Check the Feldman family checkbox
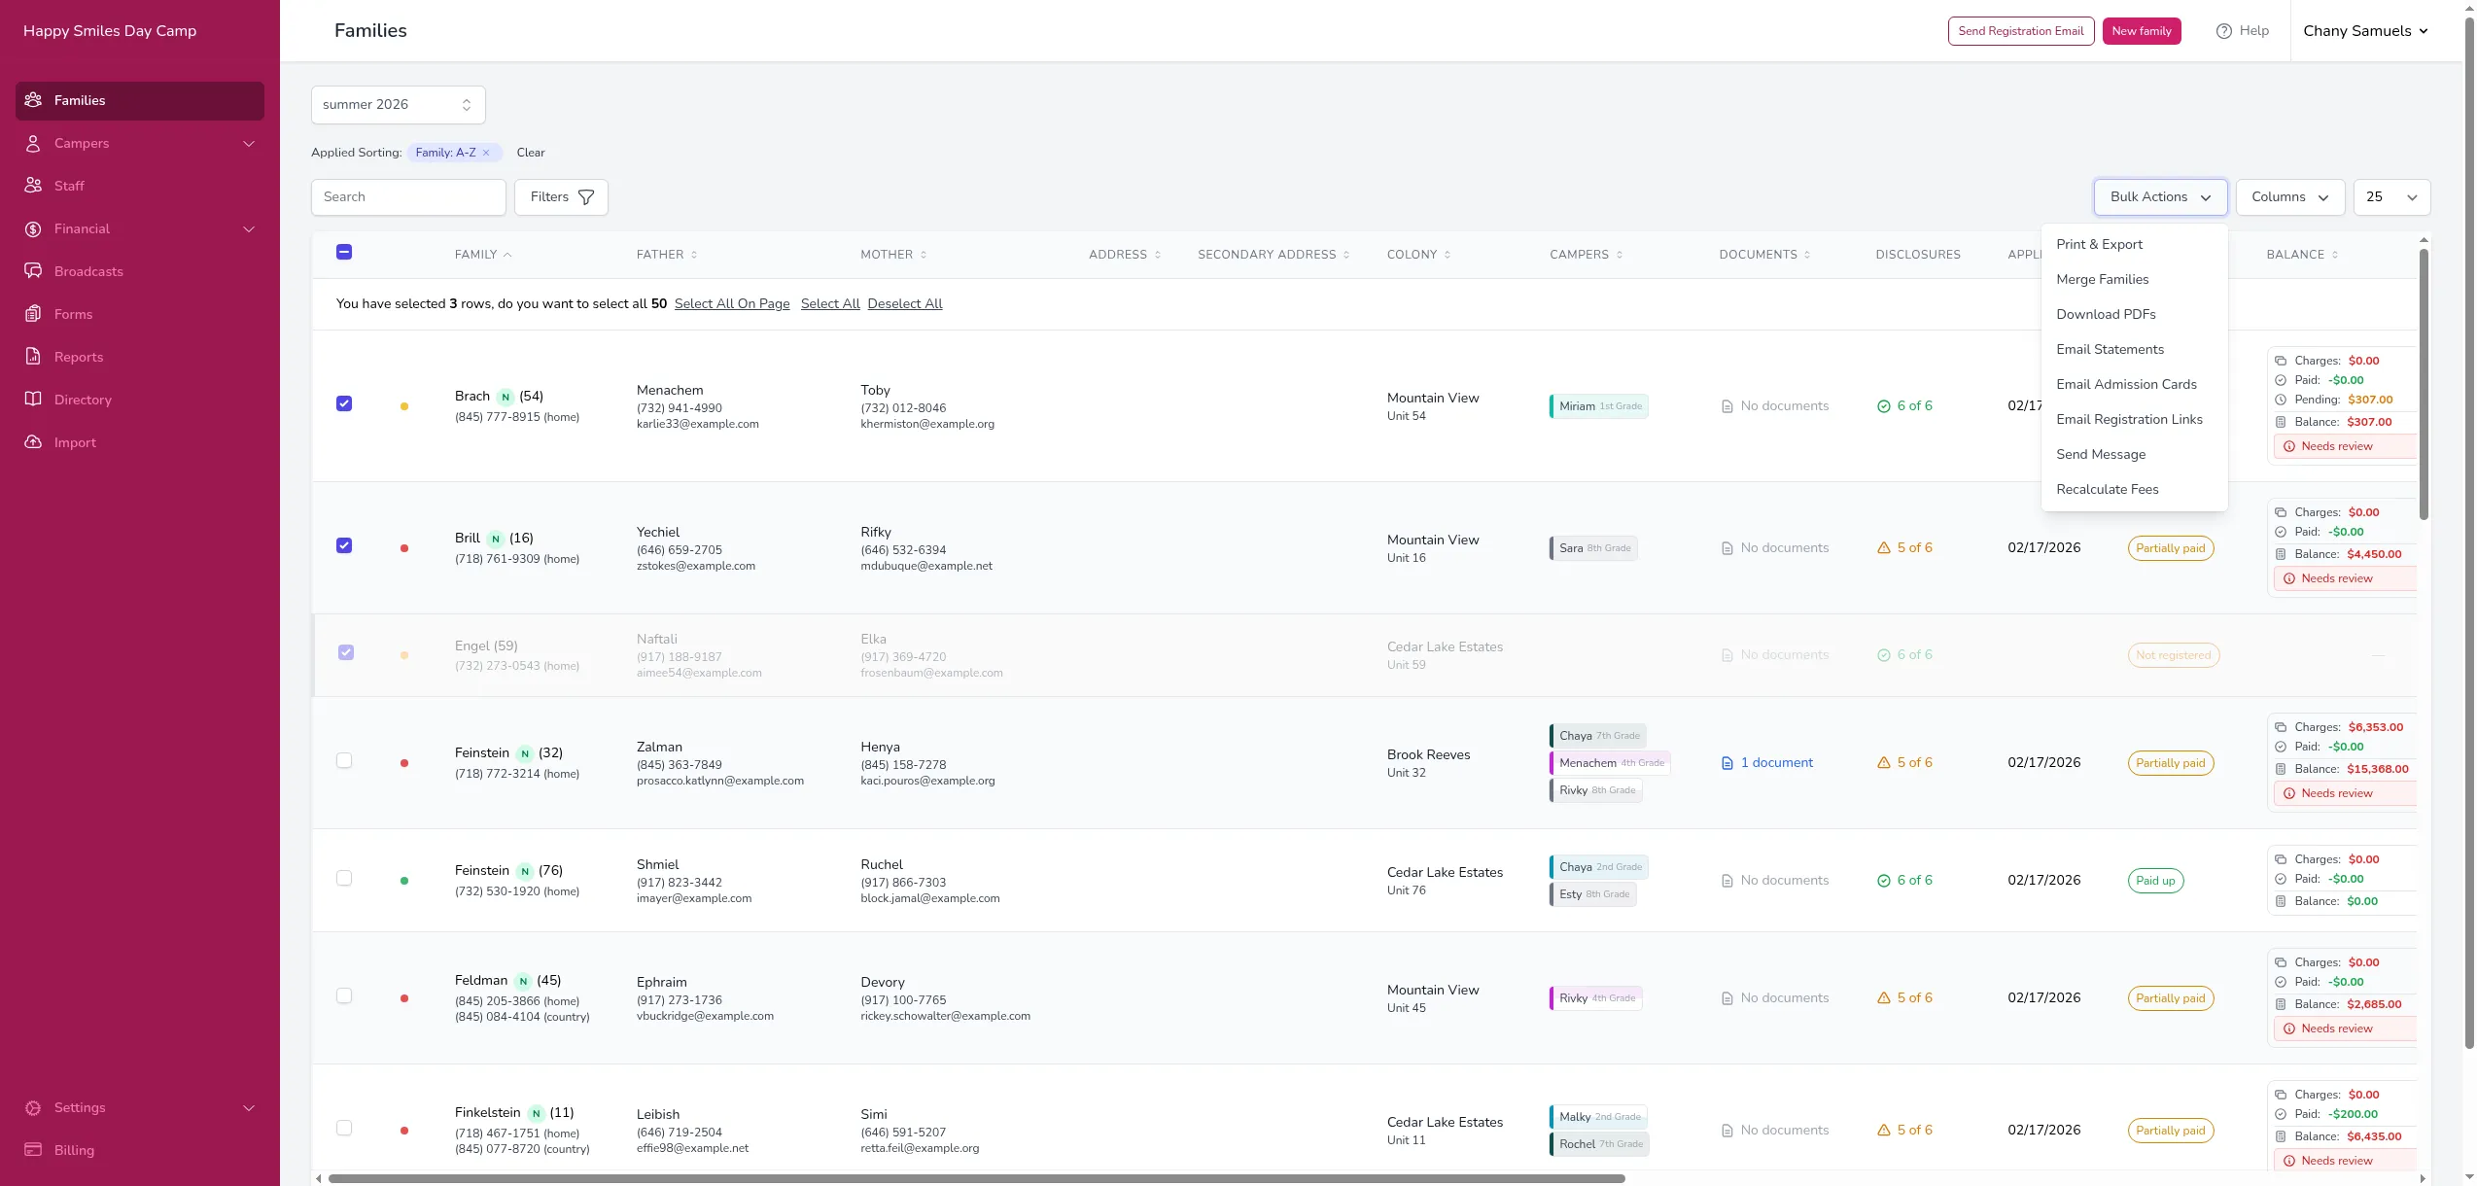Screen dimensions: 2477x1186 coord(344,995)
